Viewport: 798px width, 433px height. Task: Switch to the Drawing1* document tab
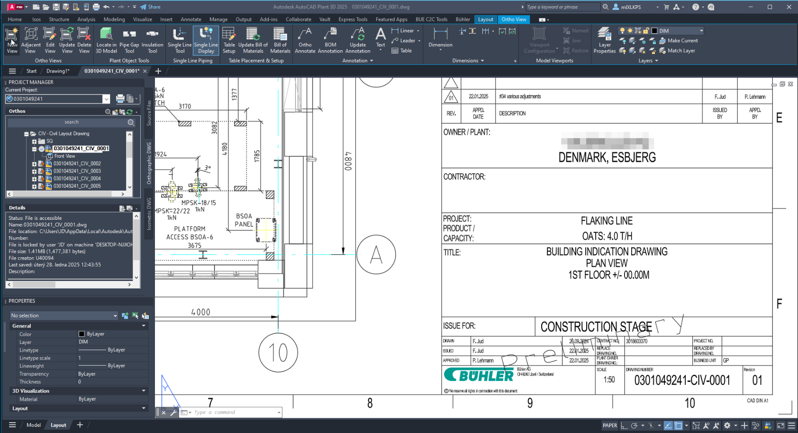click(58, 71)
